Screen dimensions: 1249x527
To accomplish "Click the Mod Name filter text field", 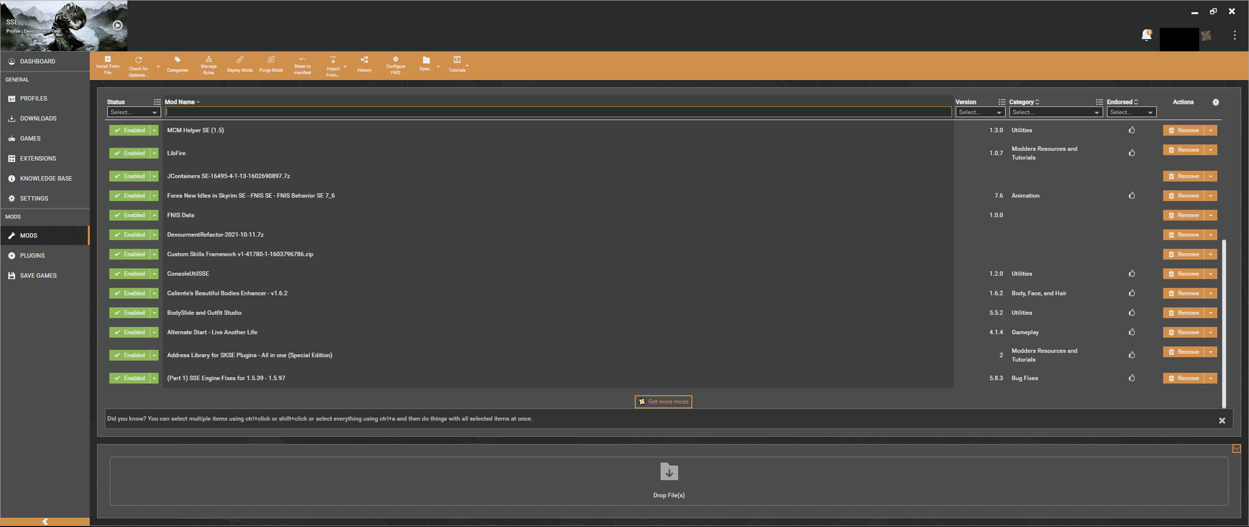I will tap(557, 113).
